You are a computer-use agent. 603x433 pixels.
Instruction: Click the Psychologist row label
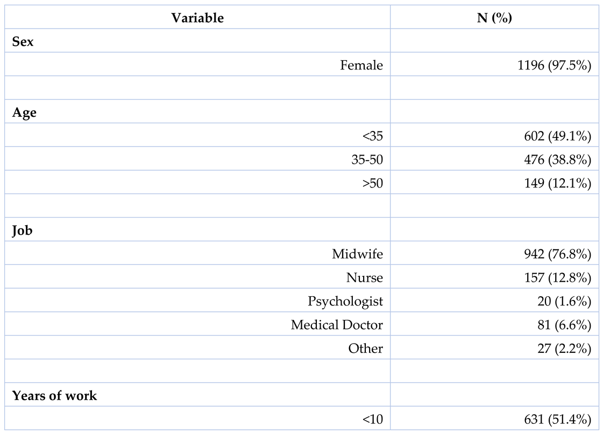click(345, 301)
